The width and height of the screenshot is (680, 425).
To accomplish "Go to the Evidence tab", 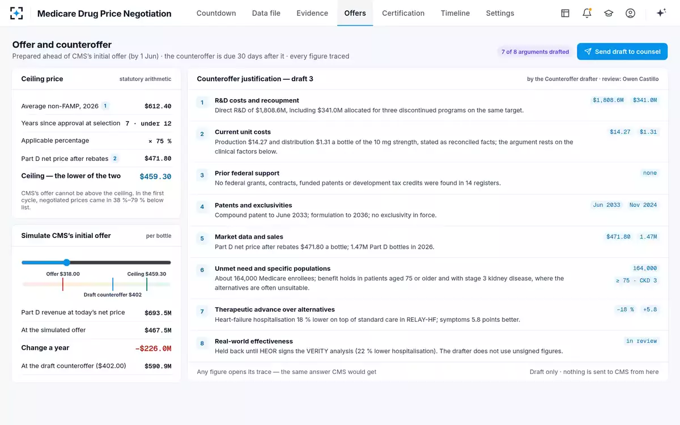I will (312, 13).
